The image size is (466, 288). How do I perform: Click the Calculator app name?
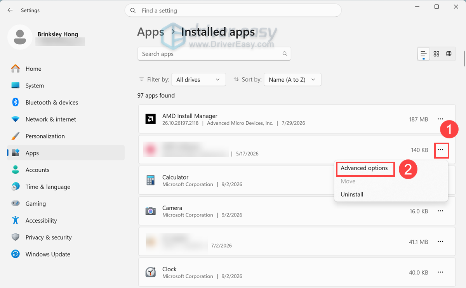tap(175, 177)
